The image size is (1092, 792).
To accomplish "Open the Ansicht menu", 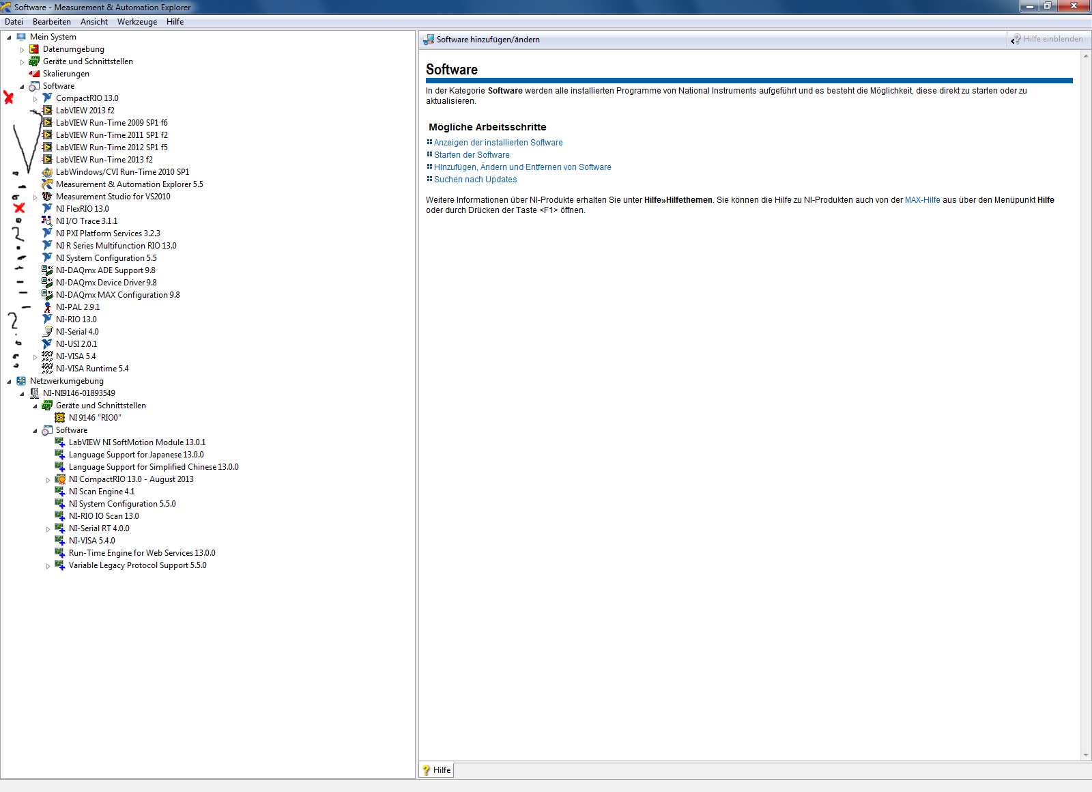I will [94, 22].
